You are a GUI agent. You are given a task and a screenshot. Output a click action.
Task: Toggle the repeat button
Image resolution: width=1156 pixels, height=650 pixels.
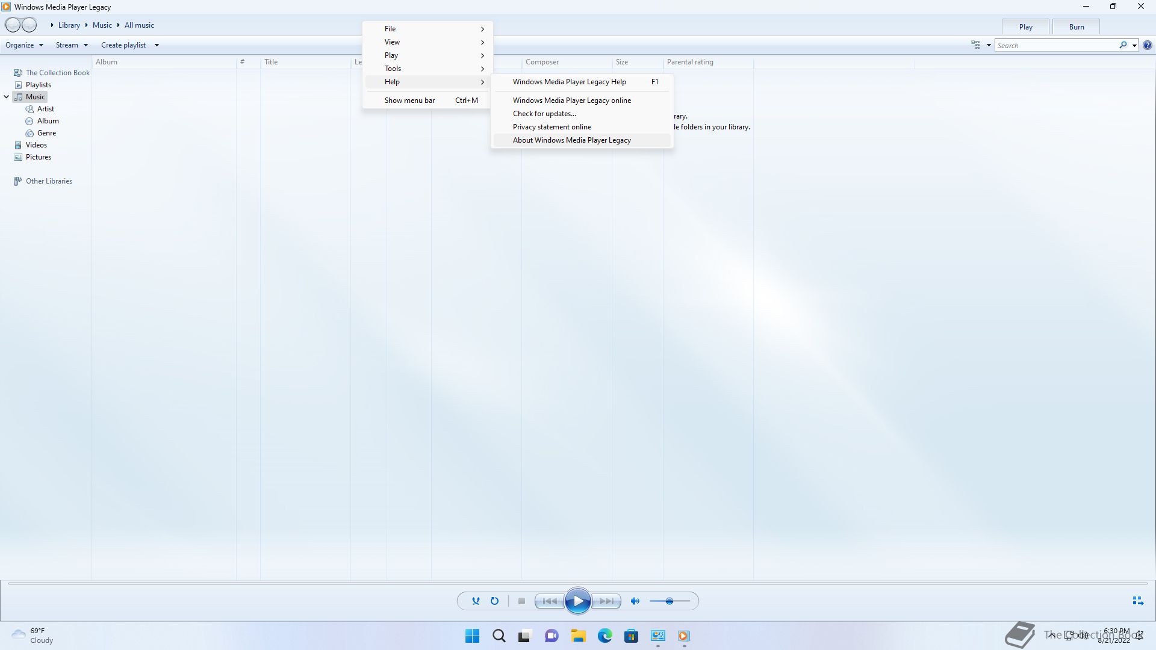click(494, 601)
